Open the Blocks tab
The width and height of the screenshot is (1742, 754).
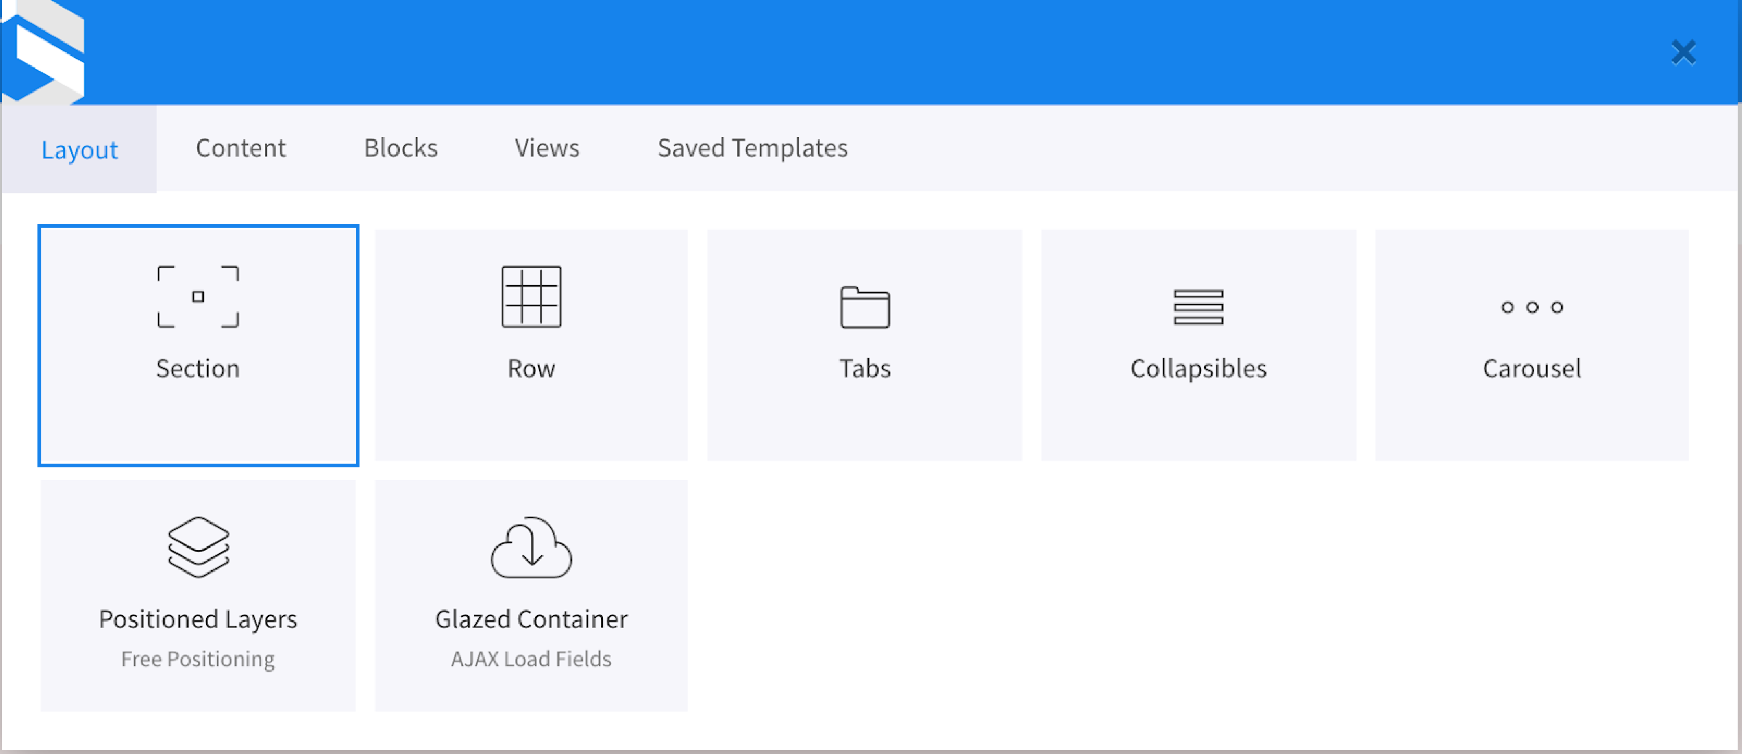(x=400, y=148)
